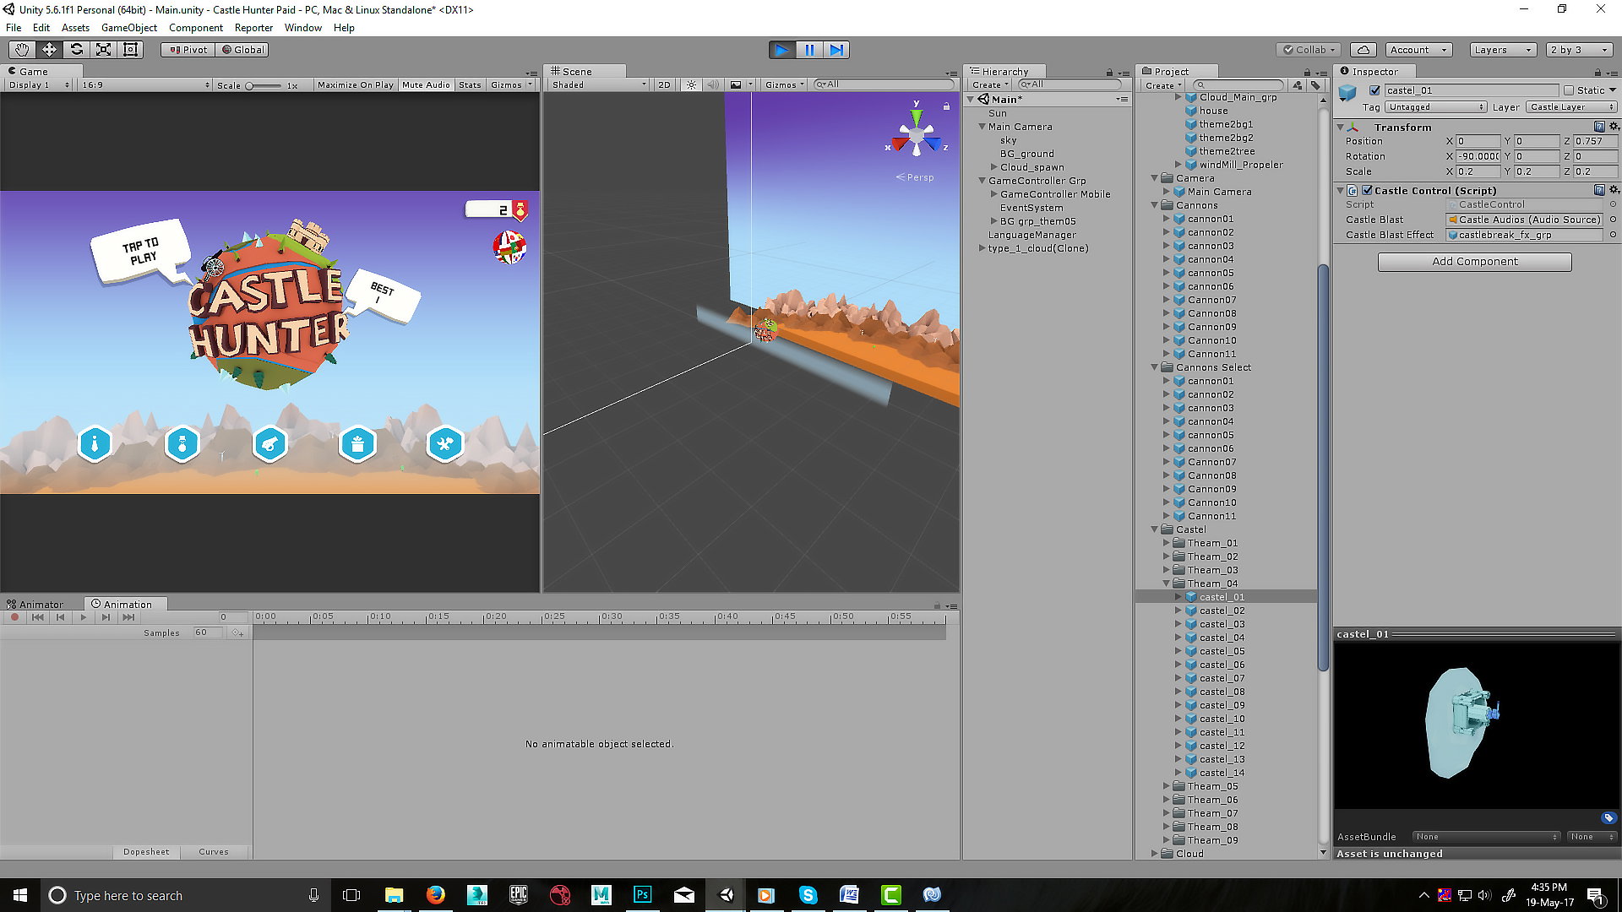The image size is (1622, 912).
Task: Toggle castel_01 active checkbox in Inspector
Action: [1375, 90]
